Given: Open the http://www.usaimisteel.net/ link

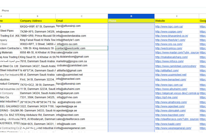Looking at the screenshot, I should pyautogui.click(x=171, y=75).
